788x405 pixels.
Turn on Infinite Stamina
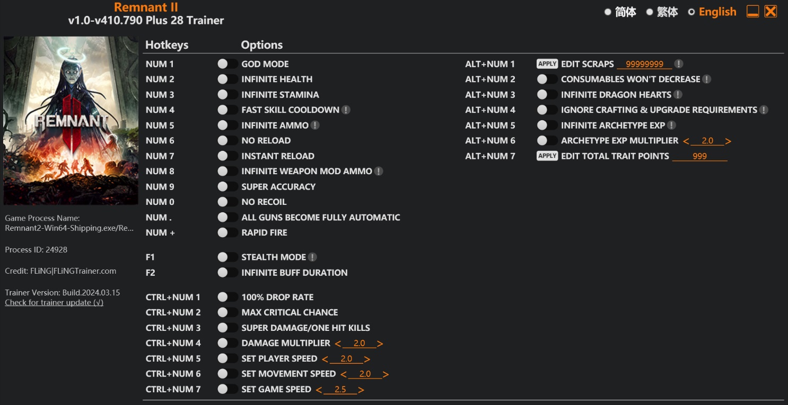228,95
